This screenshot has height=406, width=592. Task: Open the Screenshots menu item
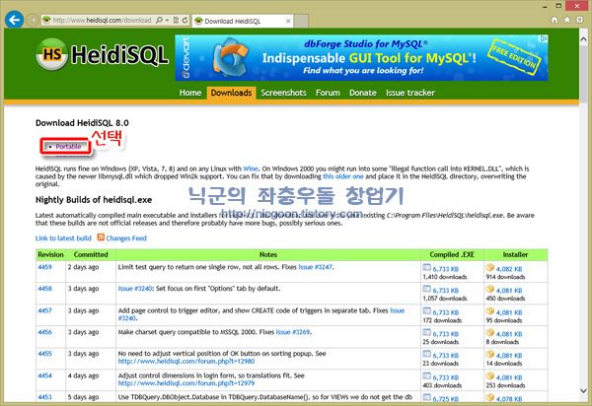283,93
